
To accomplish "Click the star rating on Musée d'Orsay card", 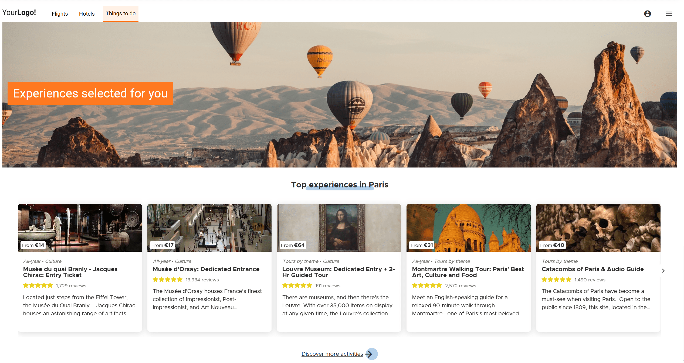I will coord(167,280).
